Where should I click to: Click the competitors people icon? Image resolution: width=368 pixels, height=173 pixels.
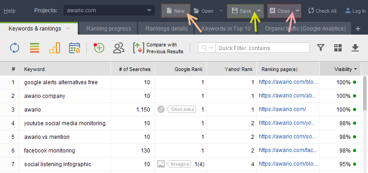pyautogui.click(x=119, y=48)
